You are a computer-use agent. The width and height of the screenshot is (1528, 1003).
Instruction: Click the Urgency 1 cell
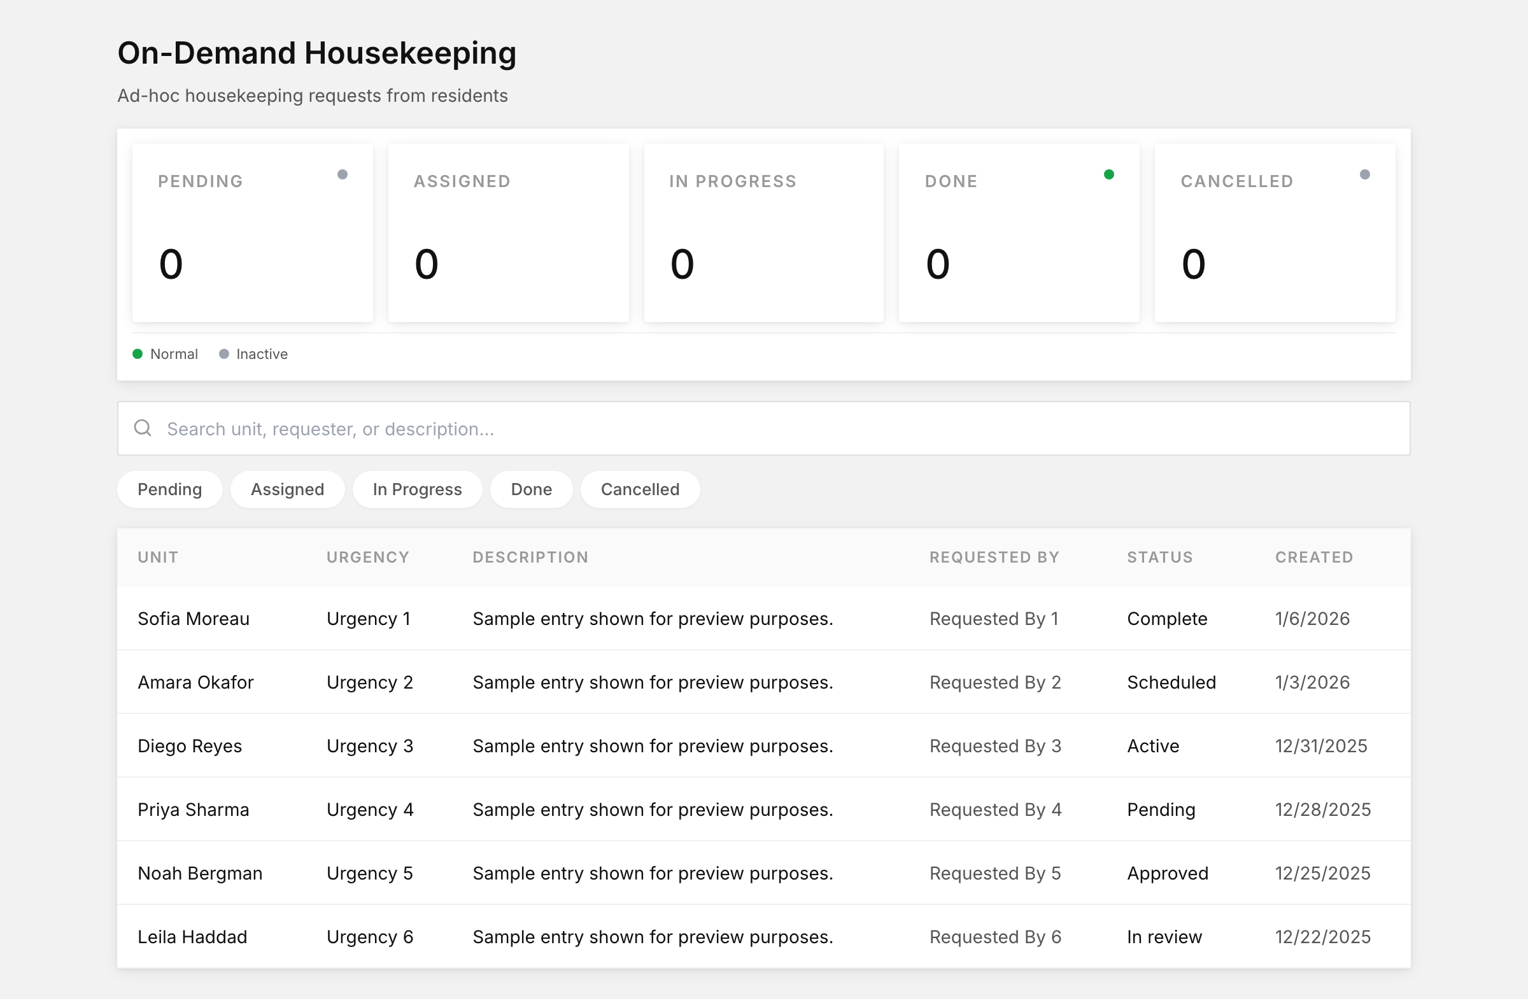369,620
